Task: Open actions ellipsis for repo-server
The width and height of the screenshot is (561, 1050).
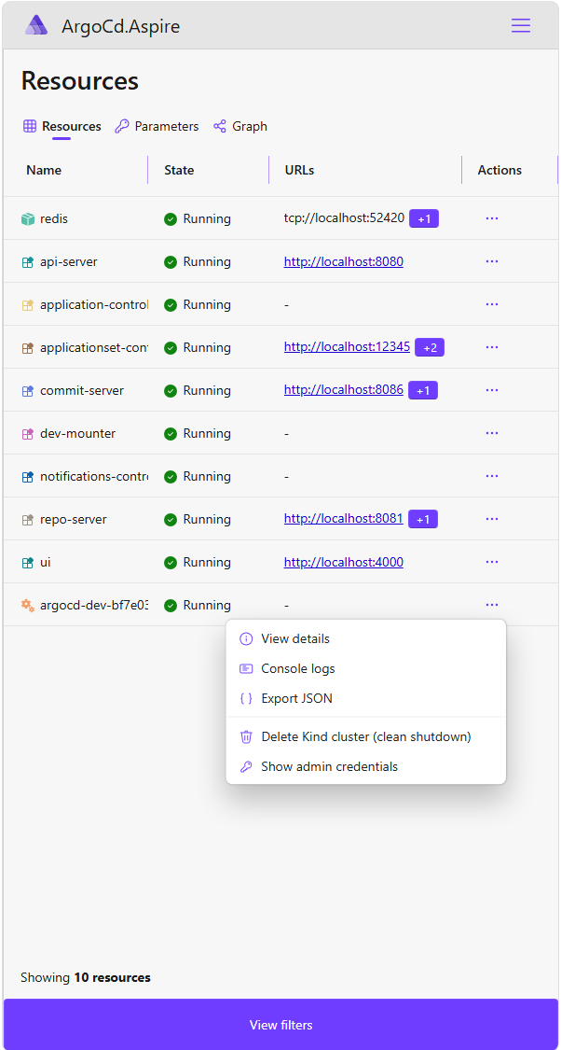Action: point(492,518)
